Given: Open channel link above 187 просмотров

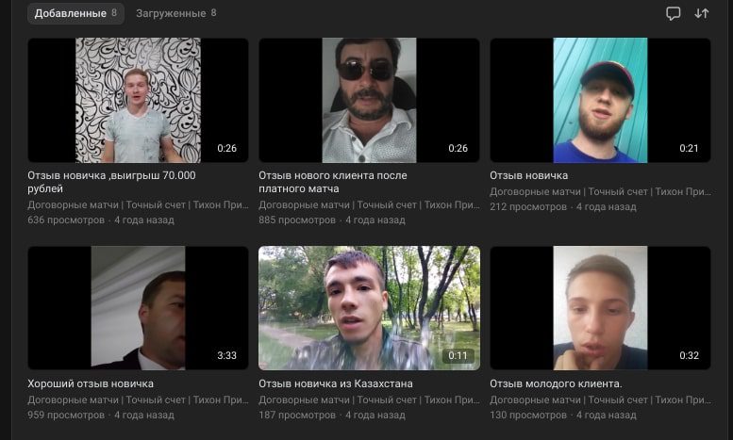Looking at the screenshot, I should coord(369,400).
